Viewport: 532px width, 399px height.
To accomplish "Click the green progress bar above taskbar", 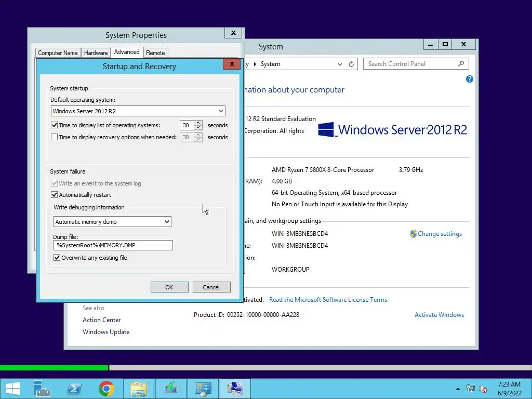I will coord(54,367).
